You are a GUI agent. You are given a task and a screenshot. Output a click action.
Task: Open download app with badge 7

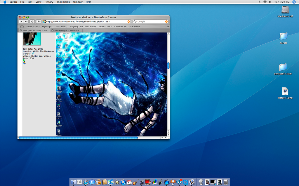(x=179, y=182)
